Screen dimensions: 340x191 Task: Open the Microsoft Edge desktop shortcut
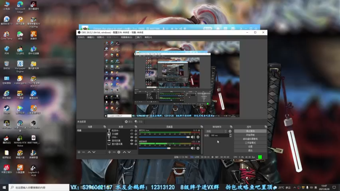click(x=20, y=7)
